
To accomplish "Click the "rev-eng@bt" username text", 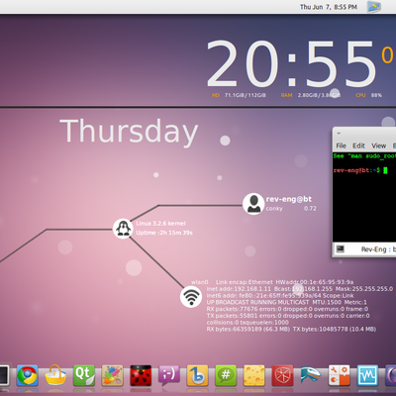I will point(289,199).
